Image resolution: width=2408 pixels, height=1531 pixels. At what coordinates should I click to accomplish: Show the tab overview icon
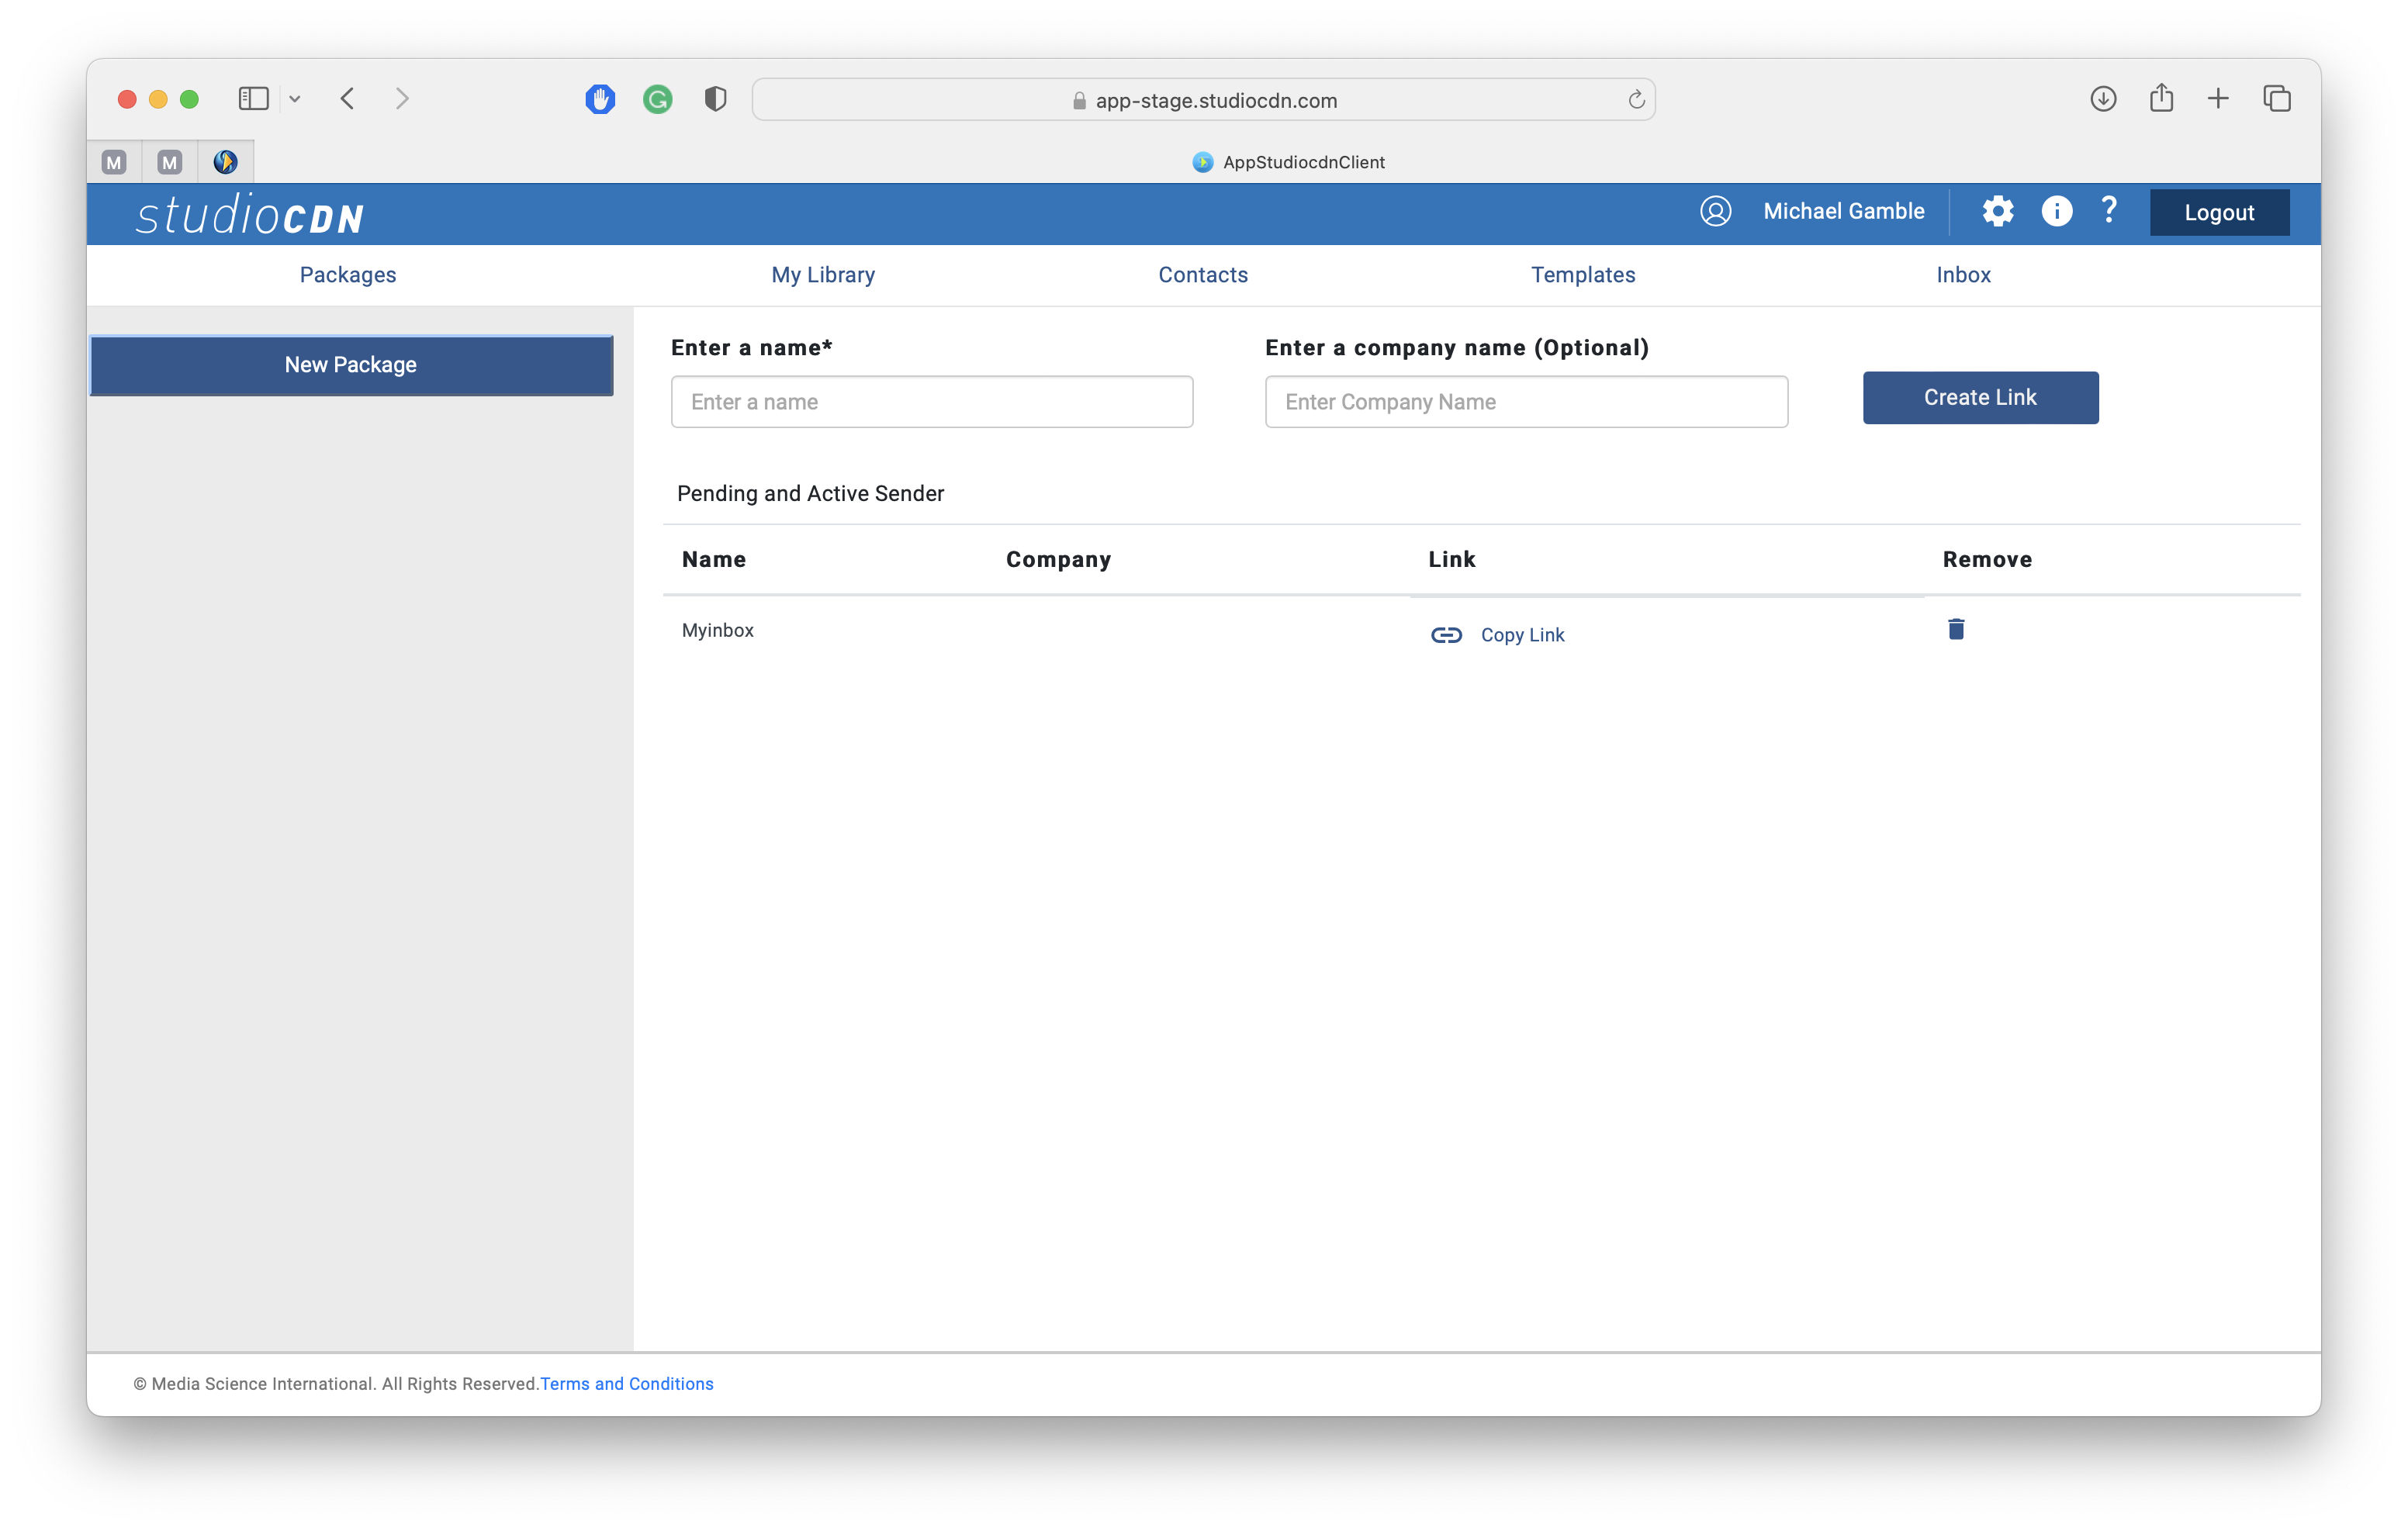click(x=2277, y=99)
